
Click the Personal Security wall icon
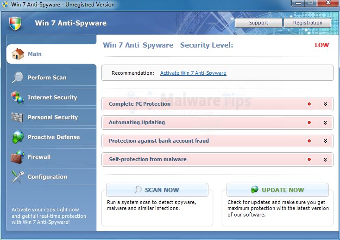(18, 117)
